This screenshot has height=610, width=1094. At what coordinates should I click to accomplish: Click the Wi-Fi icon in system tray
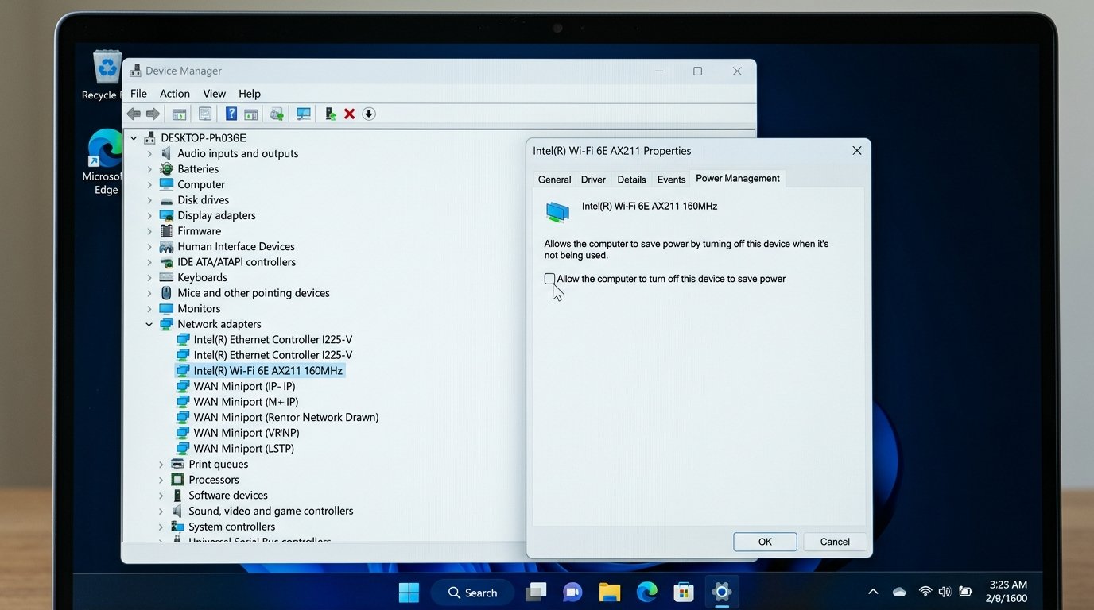tap(925, 592)
